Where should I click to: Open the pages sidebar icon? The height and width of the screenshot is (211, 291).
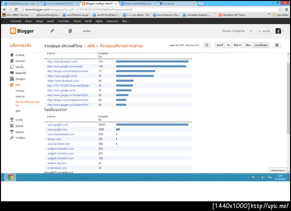tap(12, 67)
